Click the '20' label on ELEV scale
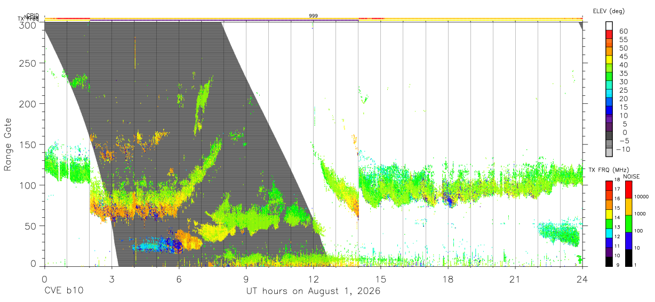This screenshot has width=655, height=302. coord(622,99)
